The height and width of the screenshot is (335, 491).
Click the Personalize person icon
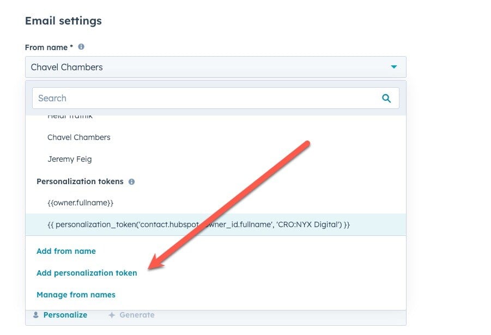(x=35, y=315)
